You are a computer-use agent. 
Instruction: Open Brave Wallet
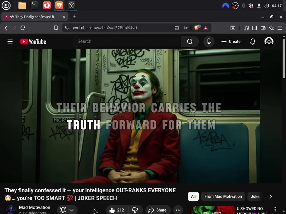(x=263, y=28)
